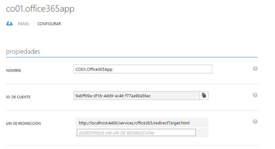Open help icon for ID. DE CLIENTE
Viewport: 275px width, 149px height.
pyautogui.click(x=255, y=95)
